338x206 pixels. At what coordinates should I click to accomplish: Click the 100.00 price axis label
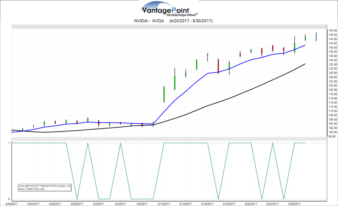pos(333,132)
